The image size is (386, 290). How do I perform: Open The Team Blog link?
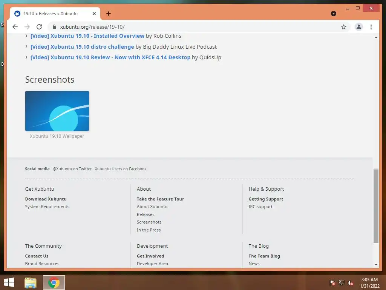(264, 256)
